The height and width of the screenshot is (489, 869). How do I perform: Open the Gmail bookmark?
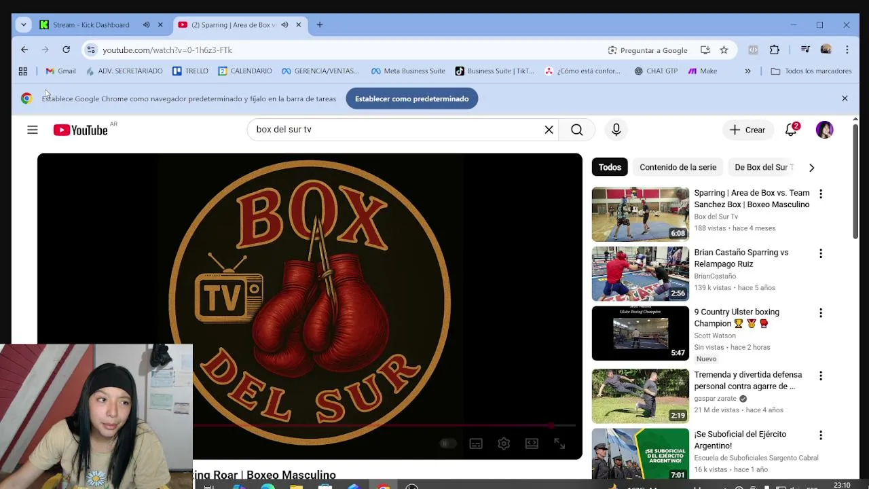(60, 71)
